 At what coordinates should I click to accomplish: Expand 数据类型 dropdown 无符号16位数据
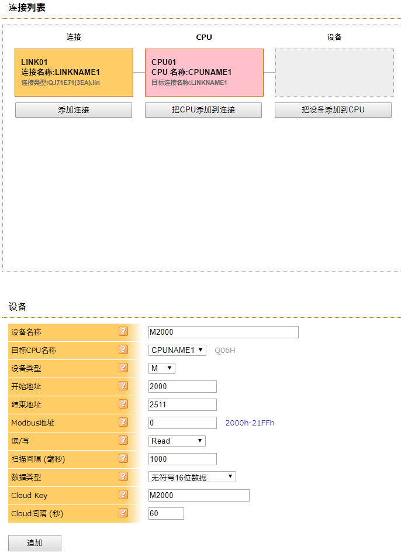click(192, 477)
